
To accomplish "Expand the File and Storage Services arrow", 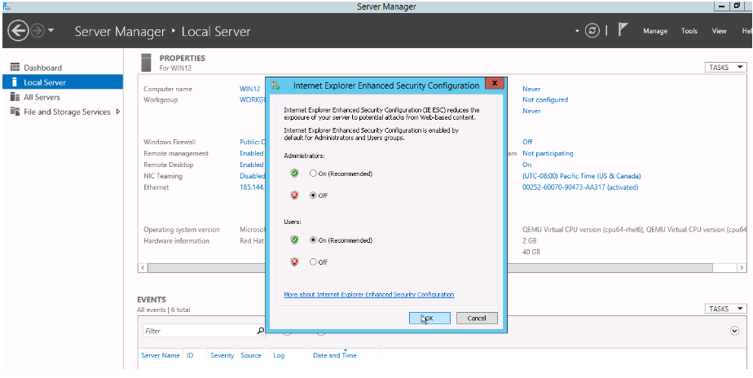I will [x=118, y=112].
